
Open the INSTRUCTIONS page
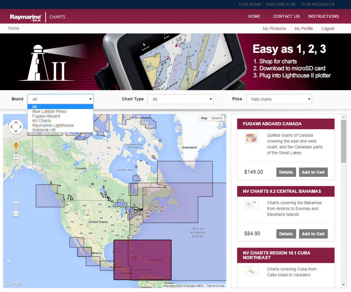click(x=323, y=16)
